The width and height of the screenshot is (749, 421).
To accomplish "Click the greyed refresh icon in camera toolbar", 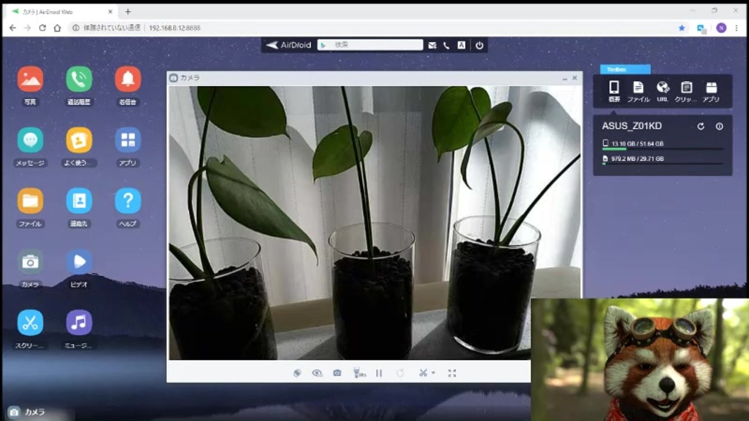I will 400,373.
